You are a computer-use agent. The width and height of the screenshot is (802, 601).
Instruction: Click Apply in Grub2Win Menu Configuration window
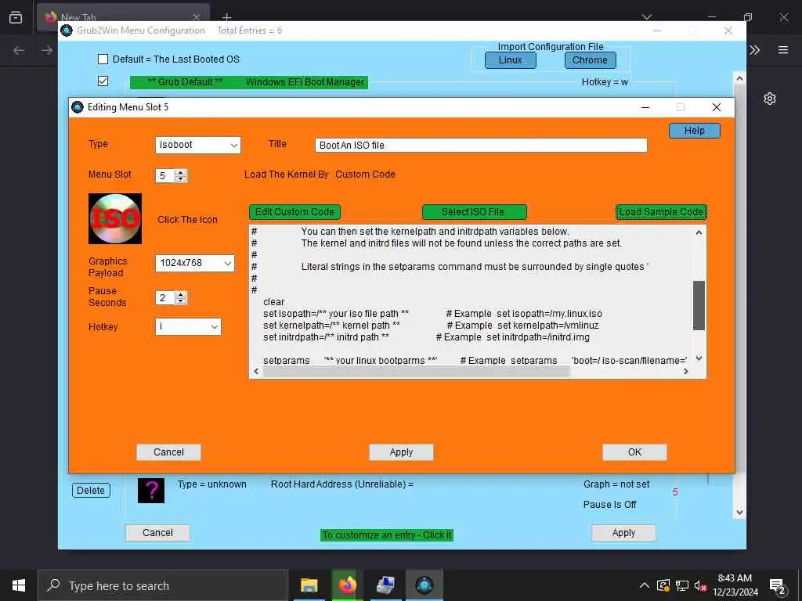[x=623, y=533]
